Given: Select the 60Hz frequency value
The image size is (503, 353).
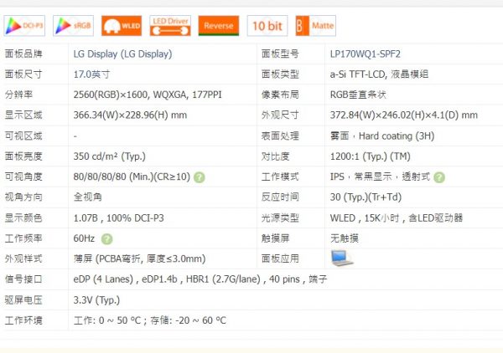Looking at the screenshot, I should [x=84, y=238].
